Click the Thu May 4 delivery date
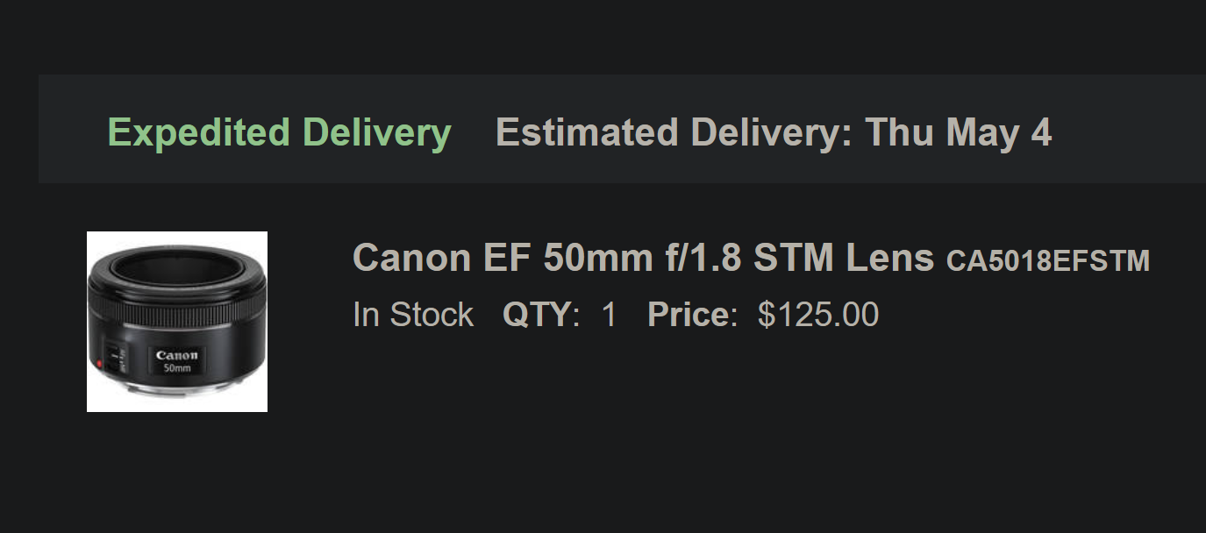Viewport: 1206px width, 533px height. coord(958,132)
